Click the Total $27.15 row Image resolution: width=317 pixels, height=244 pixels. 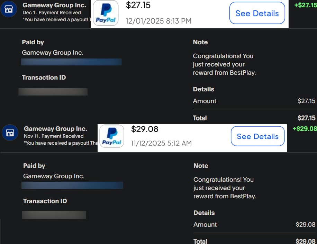[254, 118]
